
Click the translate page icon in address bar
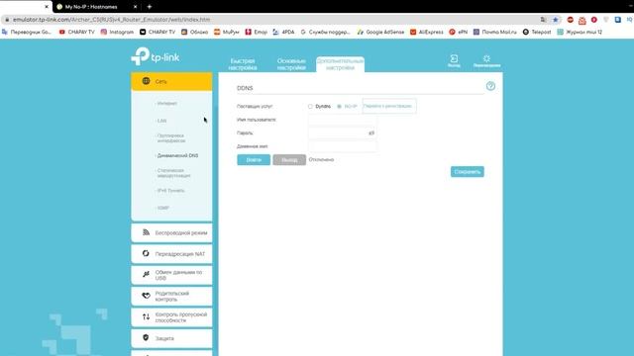pyautogui.click(x=543, y=20)
